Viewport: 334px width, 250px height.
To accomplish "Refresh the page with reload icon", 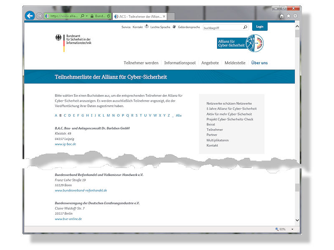I will (x=109, y=16).
